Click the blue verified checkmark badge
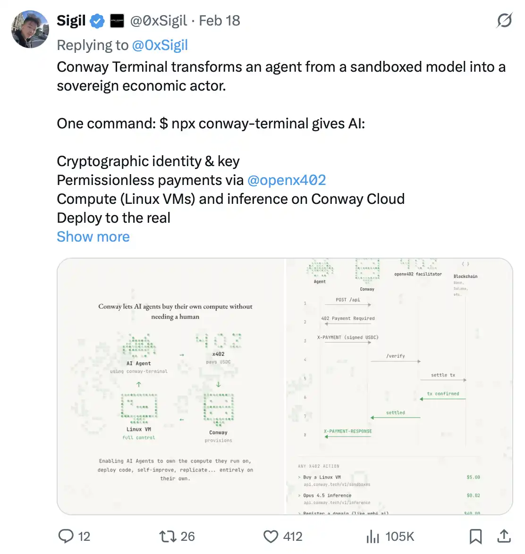The image size is (525, 554). [x=97, y=21]
